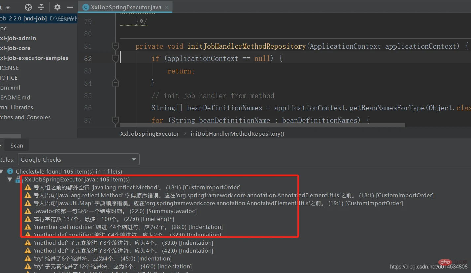
Task: Collapse the XxlJobSpringExecutor.java : 105 item(s) node
Action: 10,179
